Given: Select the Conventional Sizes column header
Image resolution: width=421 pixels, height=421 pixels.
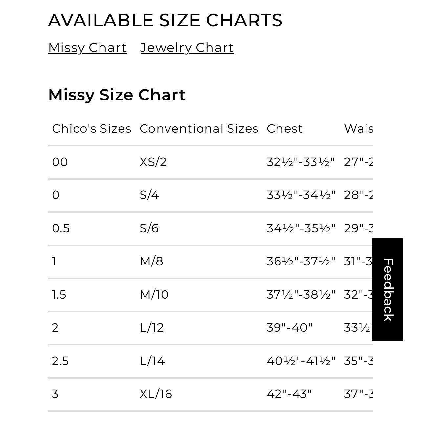Looking at the screenshot, I should pyautogui.click(x=199, y=129).
